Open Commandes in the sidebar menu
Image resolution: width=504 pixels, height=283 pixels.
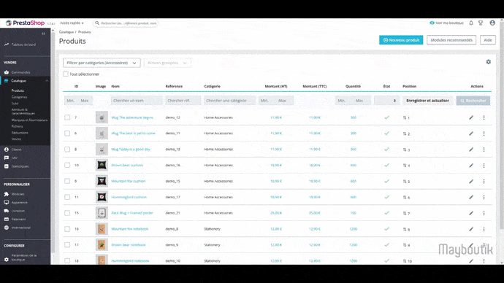coord(20,72)
